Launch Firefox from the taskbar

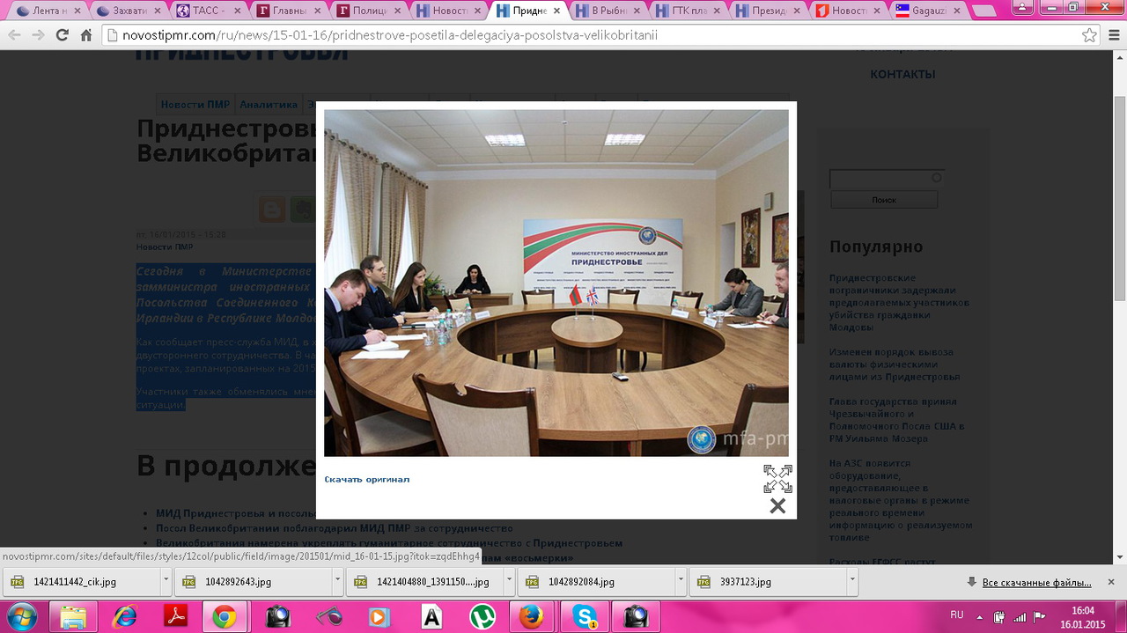[531, 616]
